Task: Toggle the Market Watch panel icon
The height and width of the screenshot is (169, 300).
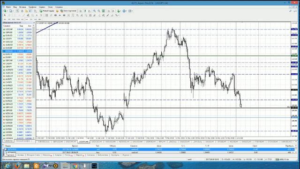Action: (17, 11)
